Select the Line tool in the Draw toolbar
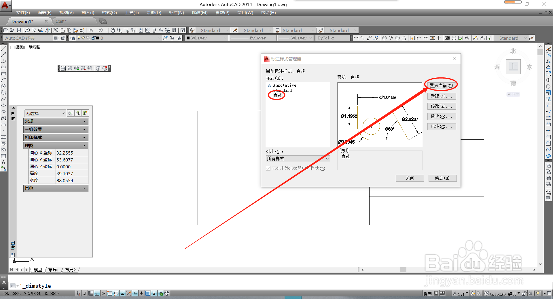Image resolution: width=553 pixels, height=299 pixels. coord(3,48)
